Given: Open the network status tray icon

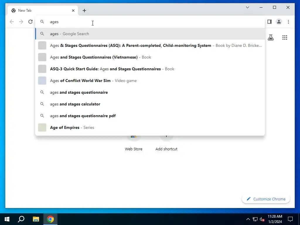Looking at the screenshot, I should pos(255,219).
